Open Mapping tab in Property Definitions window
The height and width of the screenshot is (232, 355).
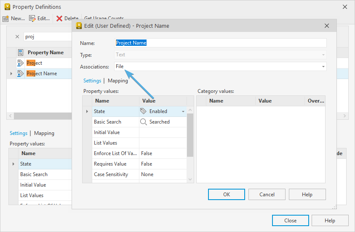[44, 133]
